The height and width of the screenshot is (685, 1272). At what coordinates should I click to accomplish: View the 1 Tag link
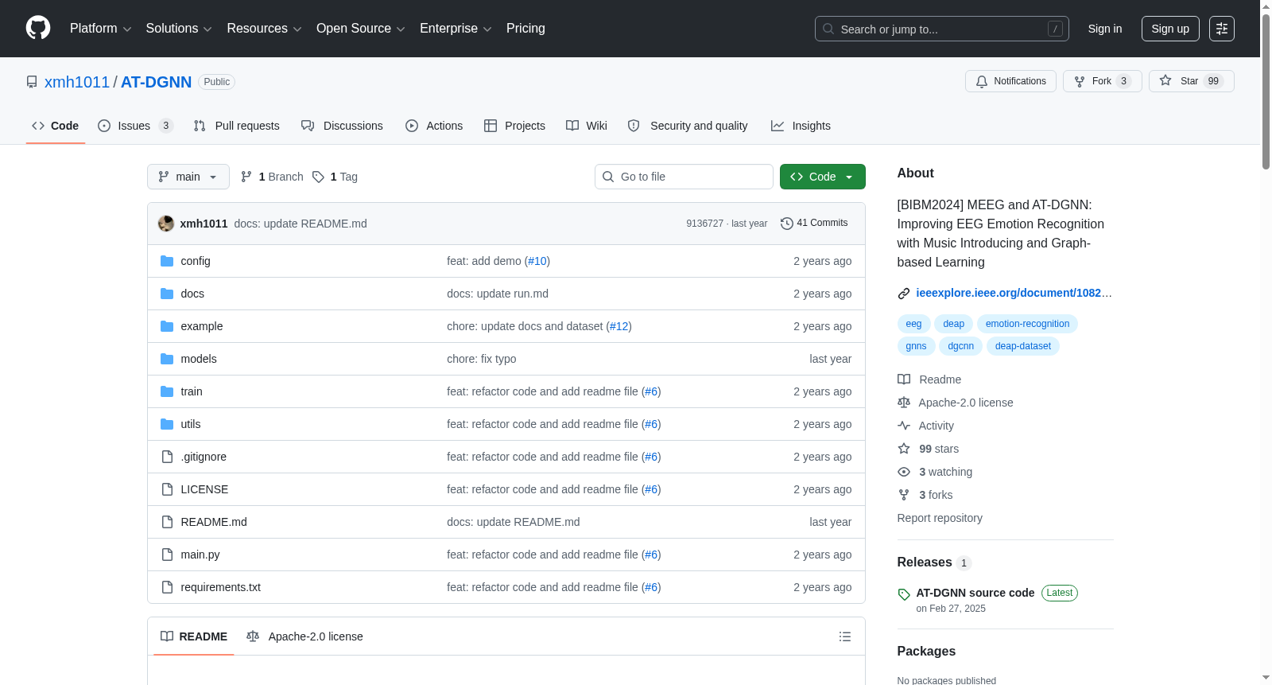click(x=335, y=177)
